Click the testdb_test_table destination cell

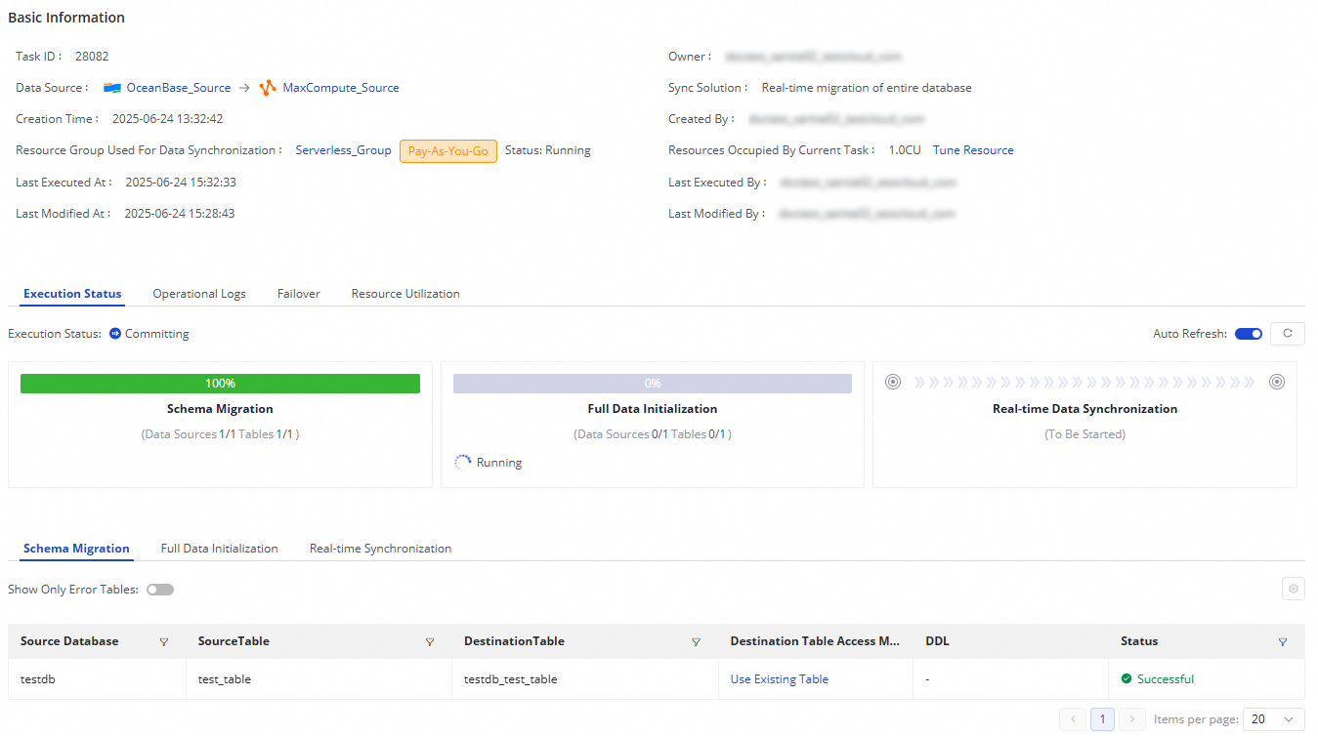[511, 679]
